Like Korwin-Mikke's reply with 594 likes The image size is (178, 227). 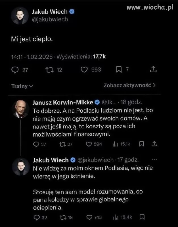[x=90, y=144]
